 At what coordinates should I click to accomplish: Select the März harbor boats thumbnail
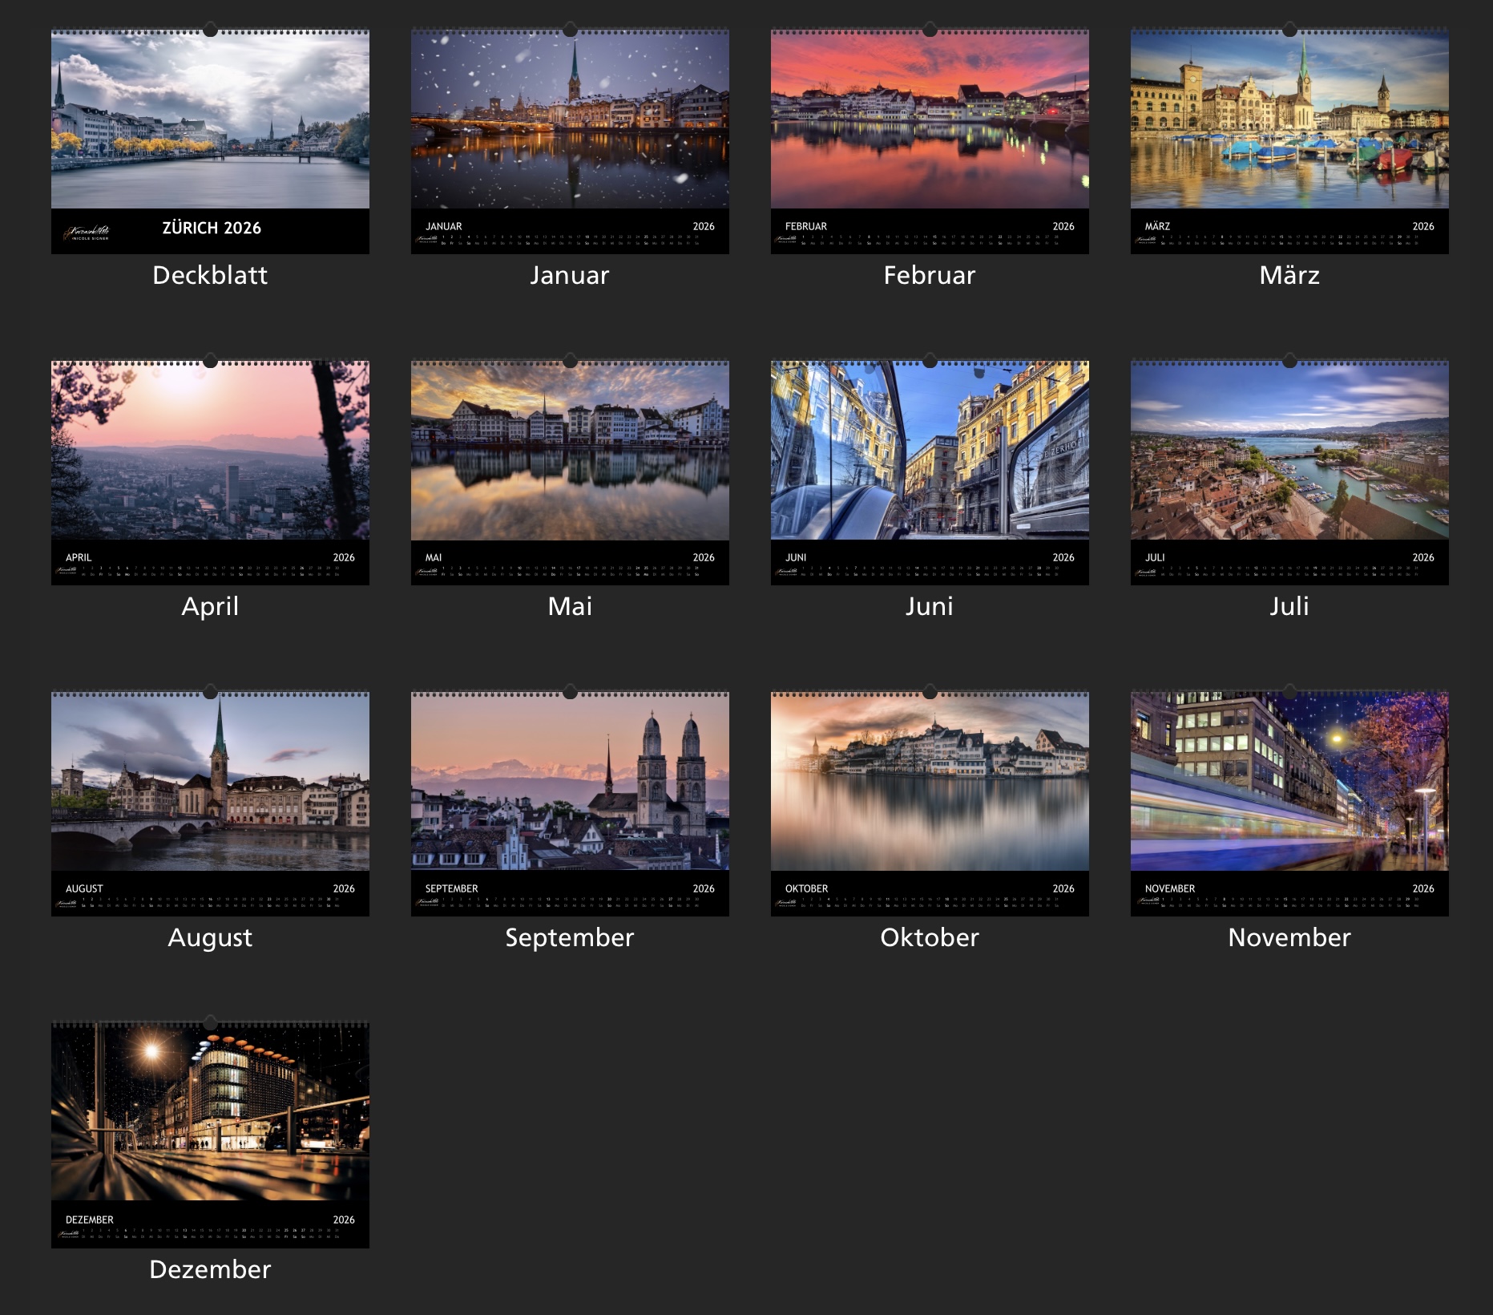[1289, 120]
